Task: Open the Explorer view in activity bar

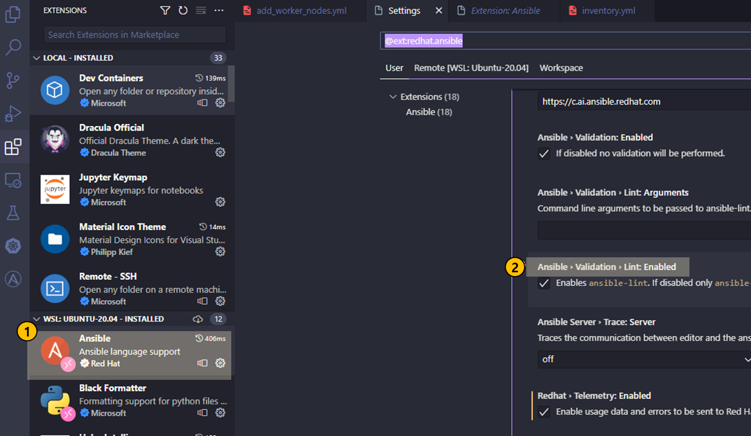Action: (x=13, y=14)
